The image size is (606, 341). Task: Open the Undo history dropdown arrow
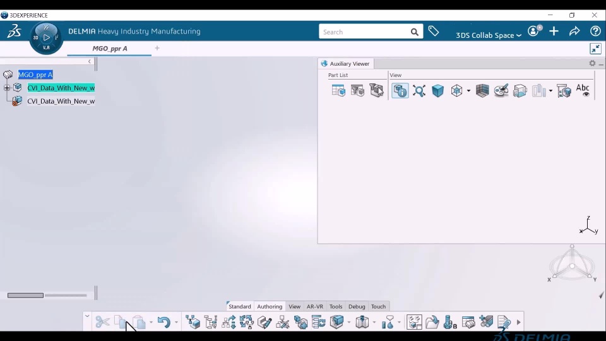tap(176, 322)
